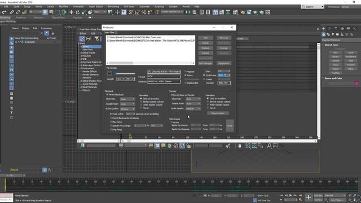Click the Diagnostics button

[x=224, y=63]
